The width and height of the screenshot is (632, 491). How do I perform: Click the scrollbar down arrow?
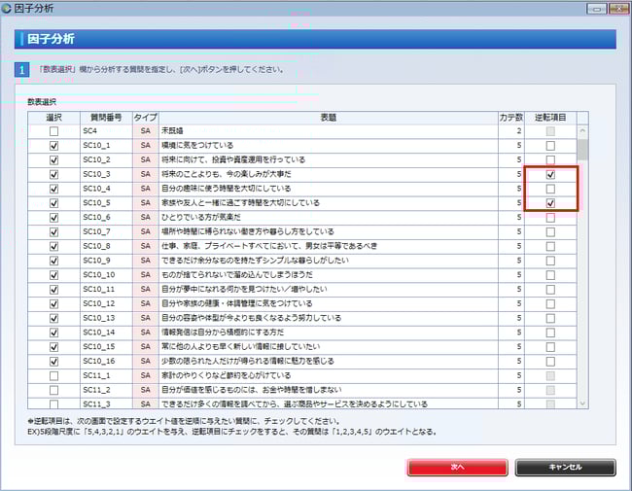click(582, 403)
